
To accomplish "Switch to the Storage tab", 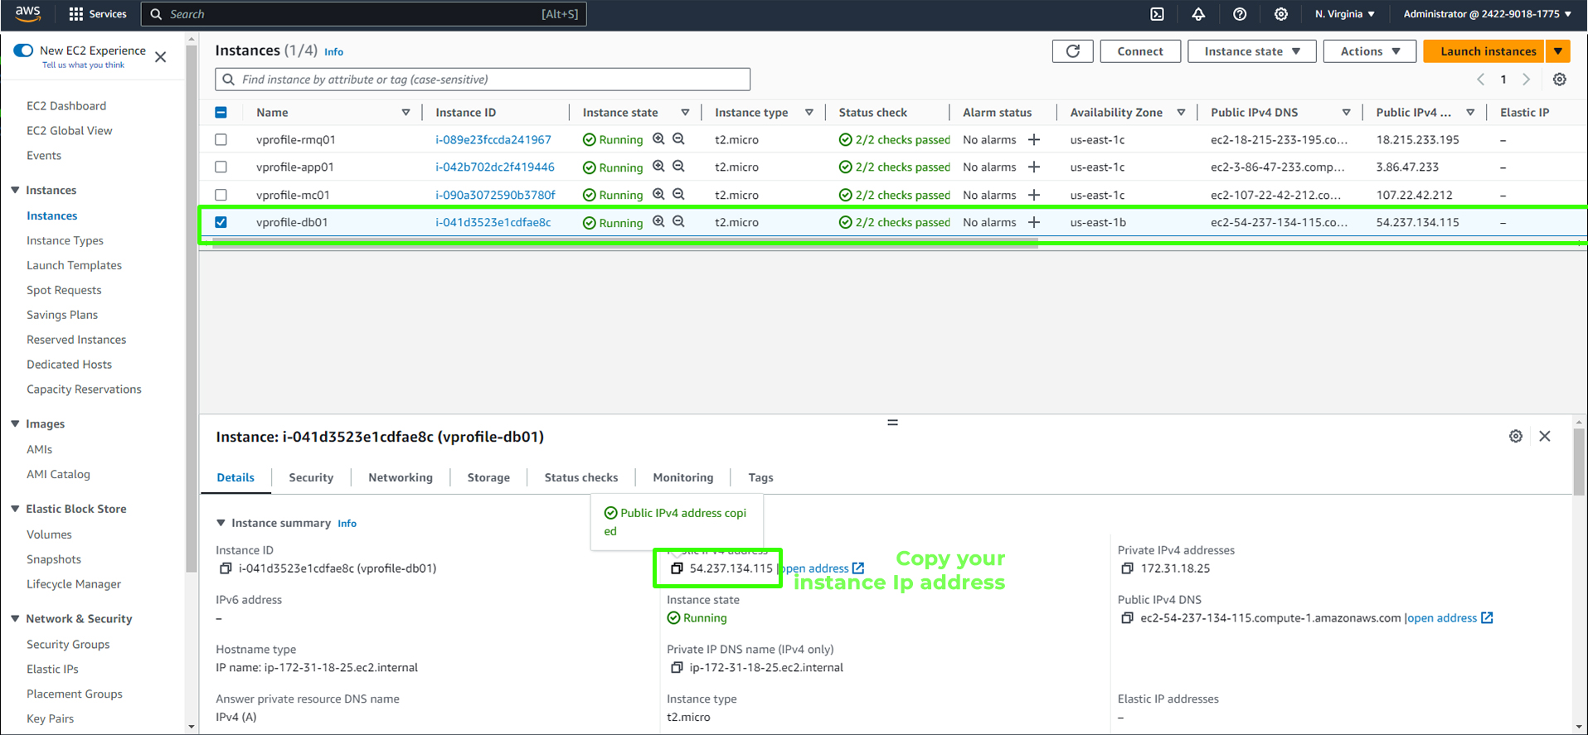I will tap(488, 477).
